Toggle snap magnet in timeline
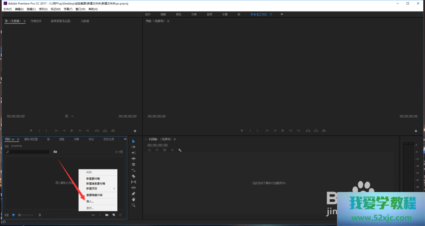 click(x=157, y=150)
